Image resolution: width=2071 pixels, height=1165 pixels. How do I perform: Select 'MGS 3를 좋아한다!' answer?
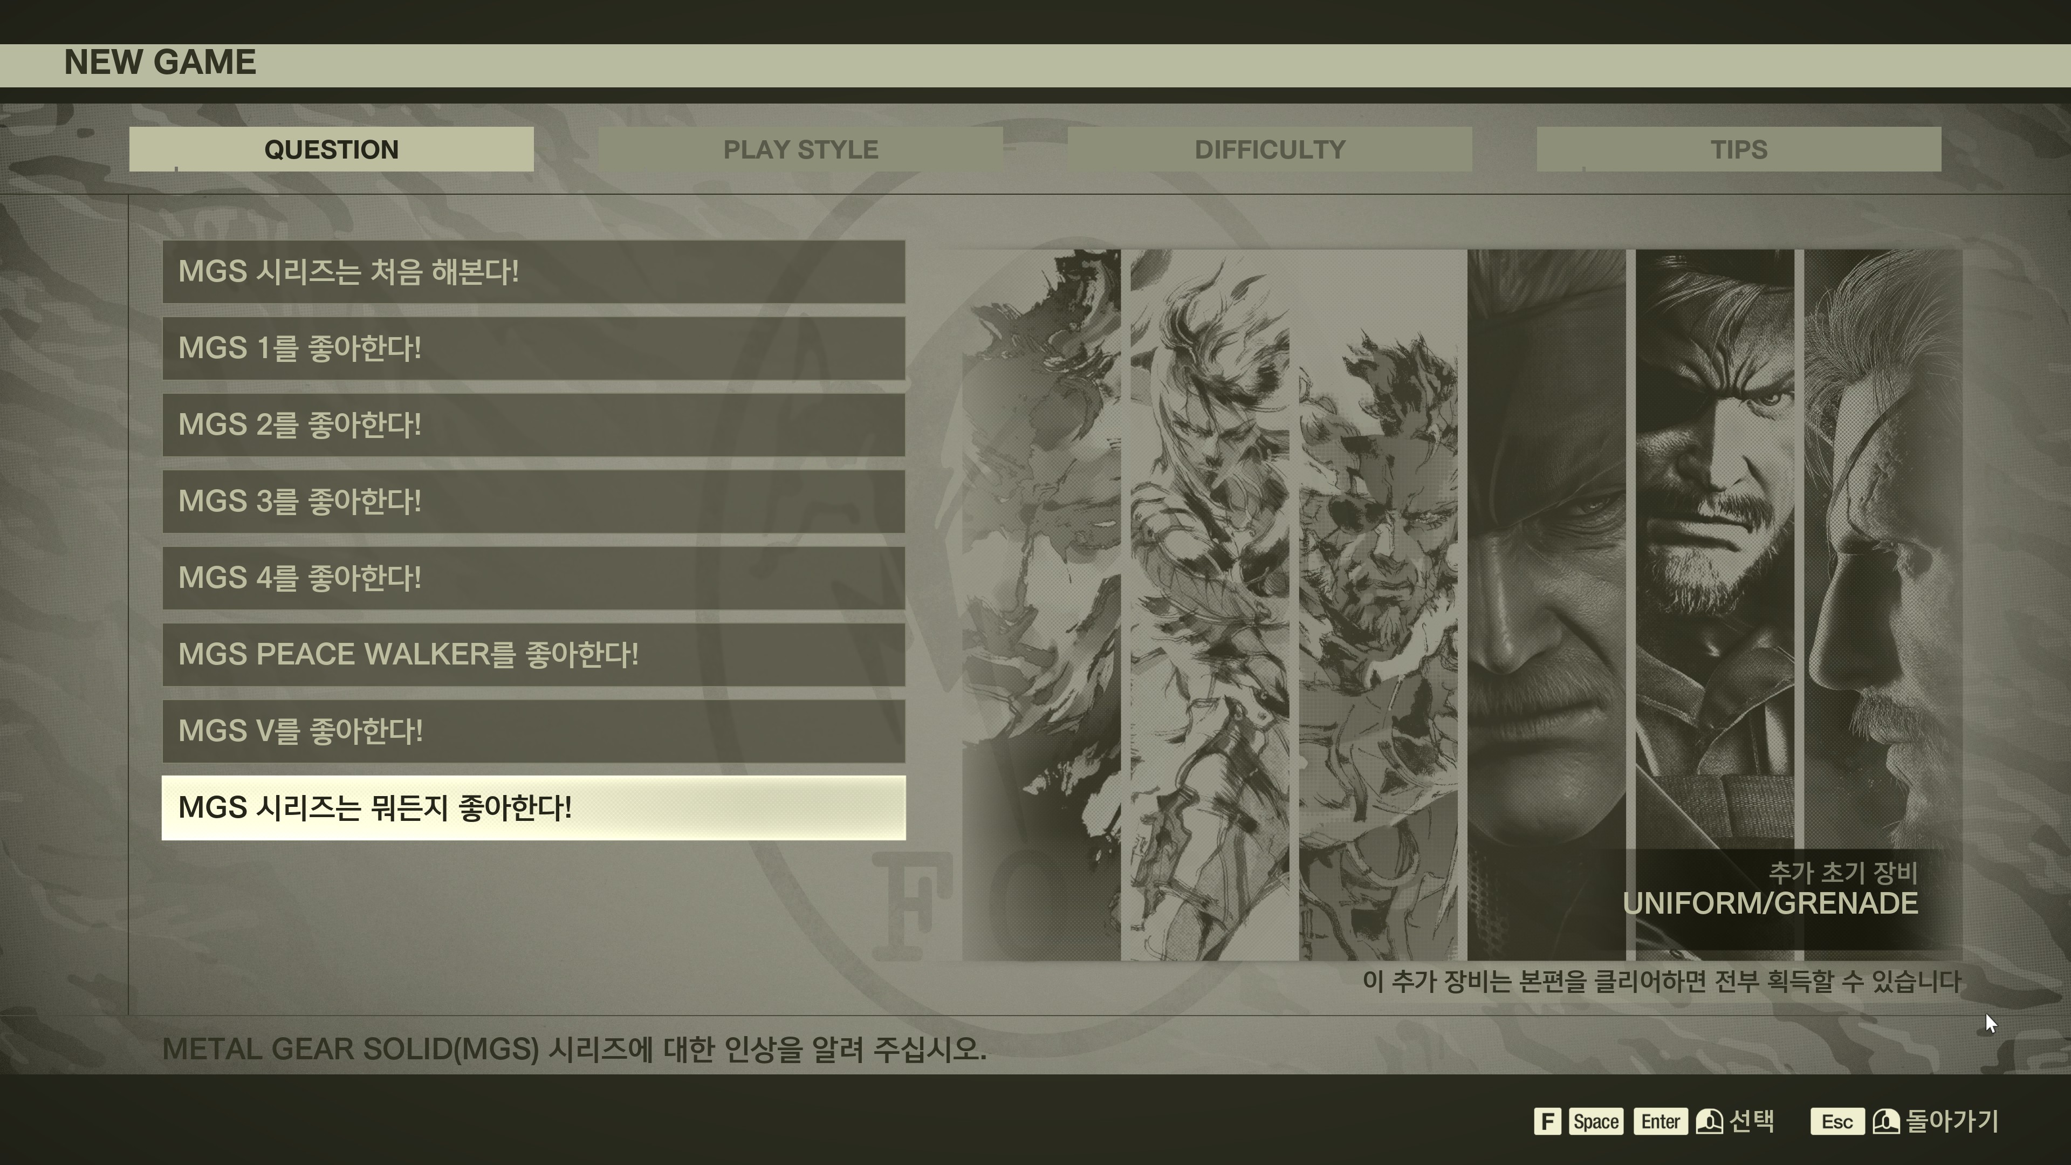point(534,501)
